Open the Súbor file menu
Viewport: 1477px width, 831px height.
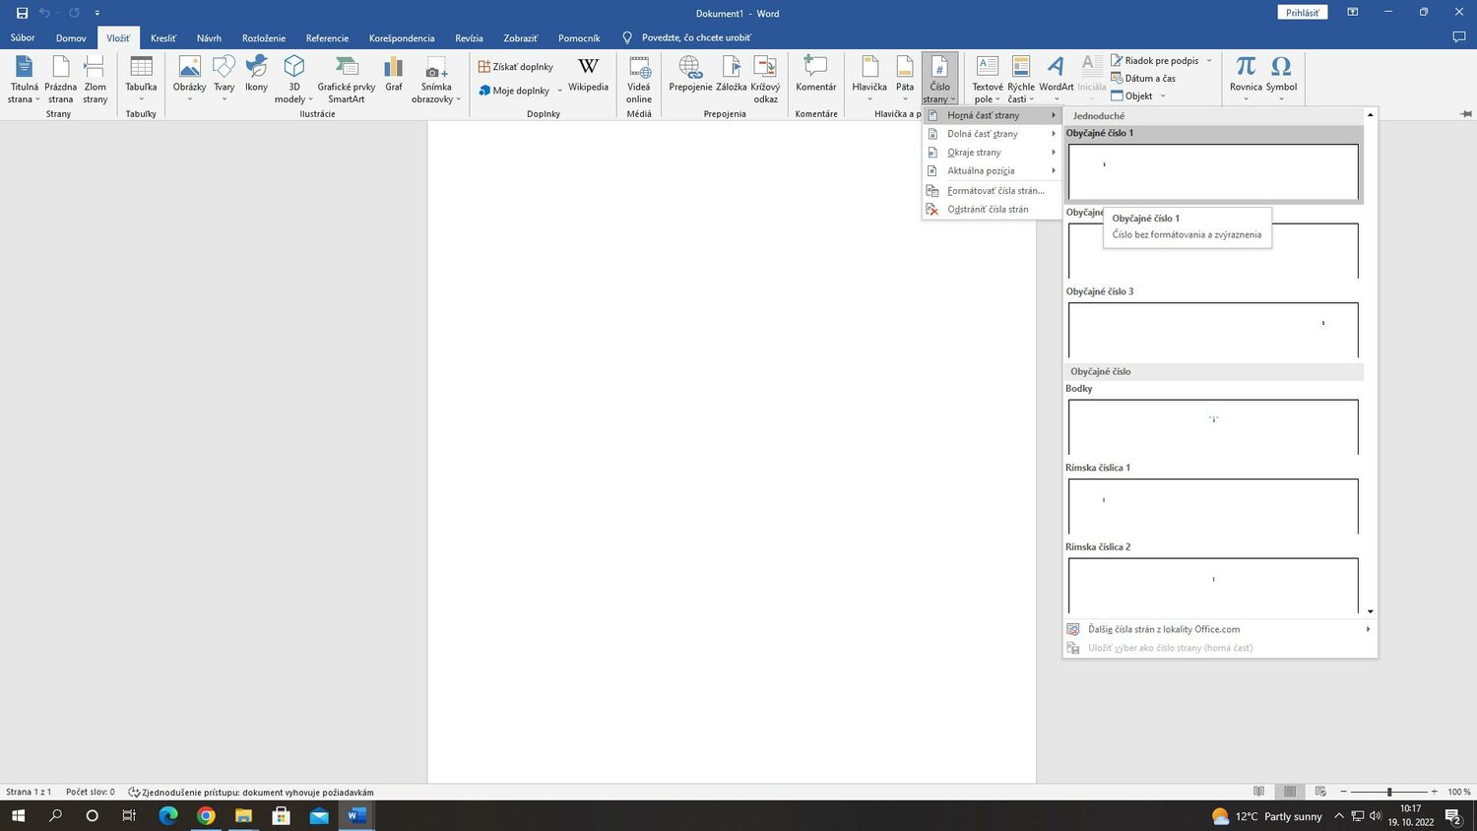tap(23, 38)
